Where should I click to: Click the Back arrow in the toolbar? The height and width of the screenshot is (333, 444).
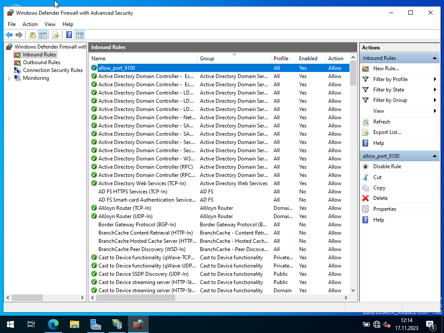9,35
